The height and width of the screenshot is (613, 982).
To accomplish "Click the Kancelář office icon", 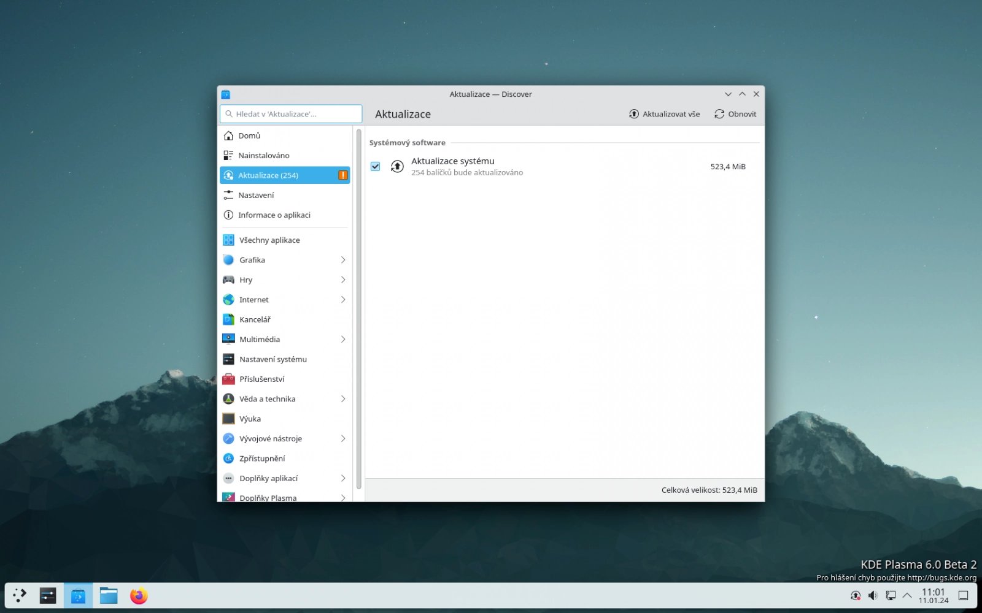I will pos(228,319).
